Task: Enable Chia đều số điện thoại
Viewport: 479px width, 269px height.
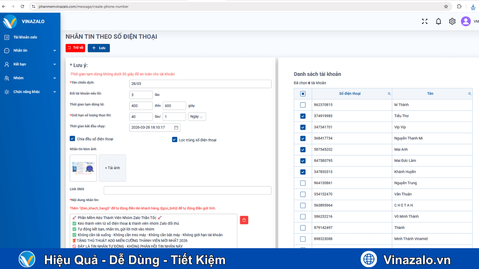Action: (x=72, y=139)
